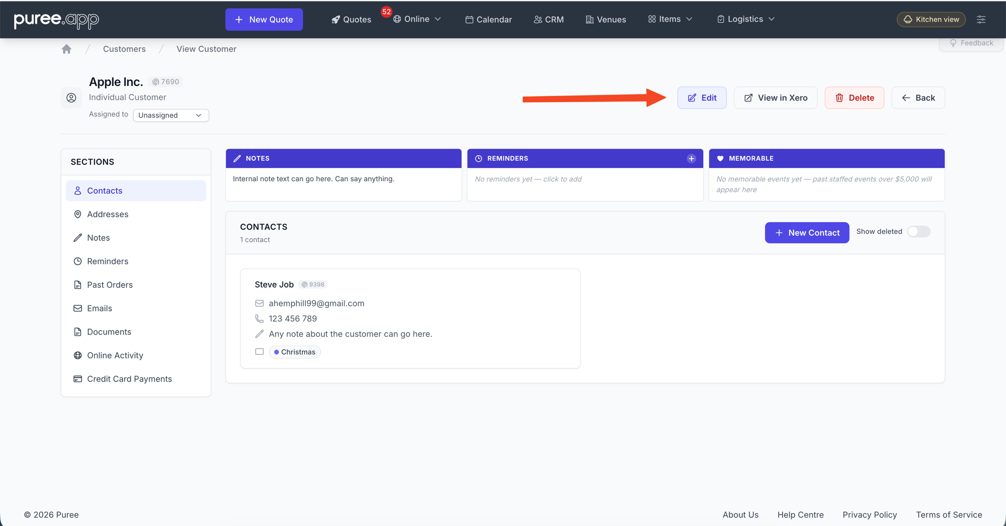Screen dimensions: 1006x526
Task: Click the contact name Steve Job
Action: [x=274, y=285]
